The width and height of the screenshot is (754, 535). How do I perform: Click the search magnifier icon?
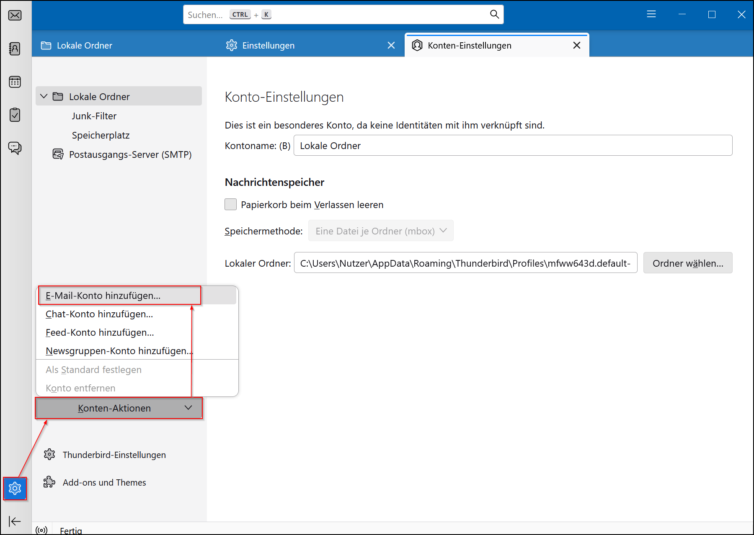(x=494, y=14)
